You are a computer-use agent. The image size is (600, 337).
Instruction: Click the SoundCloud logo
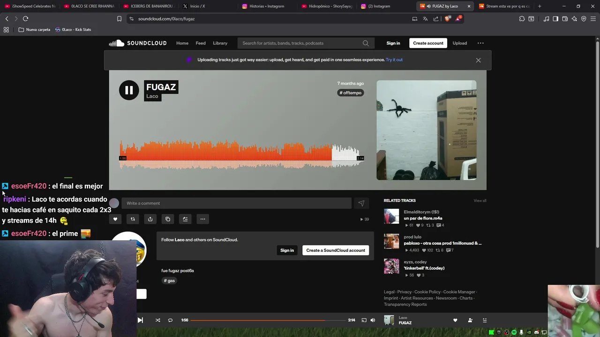pos(138,43)
